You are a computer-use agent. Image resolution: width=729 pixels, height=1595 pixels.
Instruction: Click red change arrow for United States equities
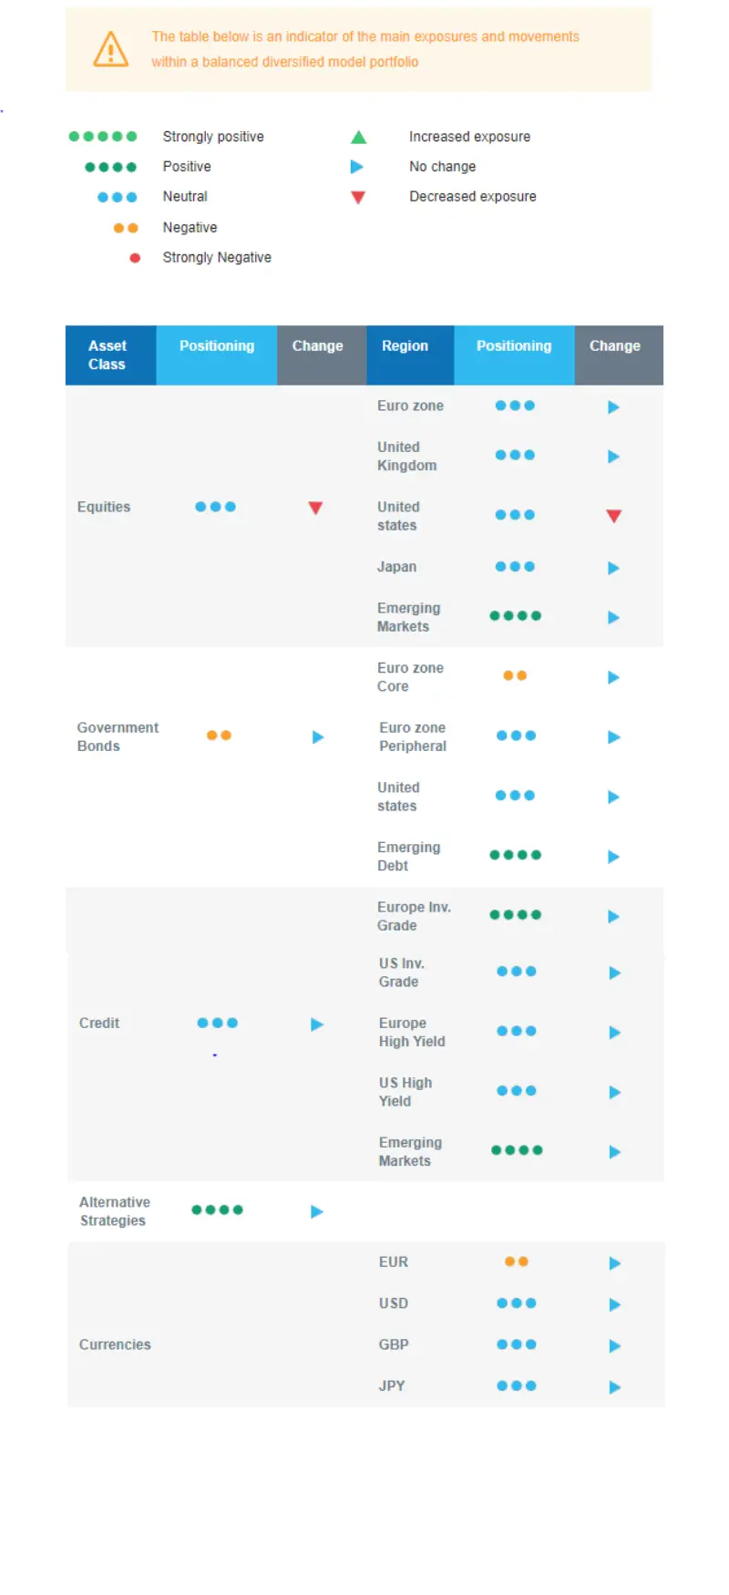point(614,516)
